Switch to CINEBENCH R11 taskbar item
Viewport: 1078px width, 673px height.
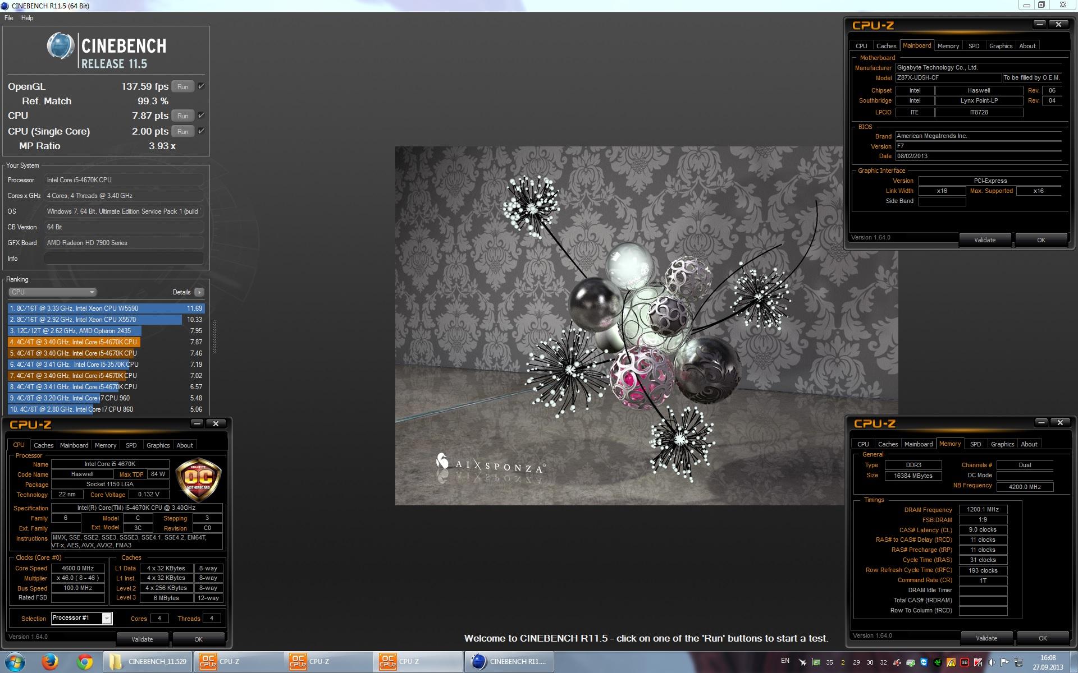pyautogui.click(x=509, y=662)
